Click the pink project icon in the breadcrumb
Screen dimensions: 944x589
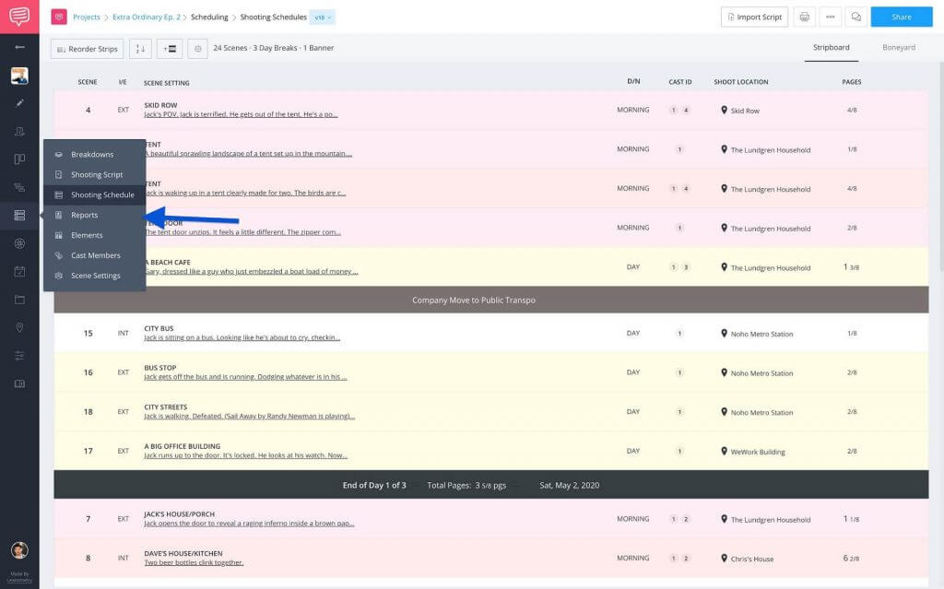[x=58, y=17]
